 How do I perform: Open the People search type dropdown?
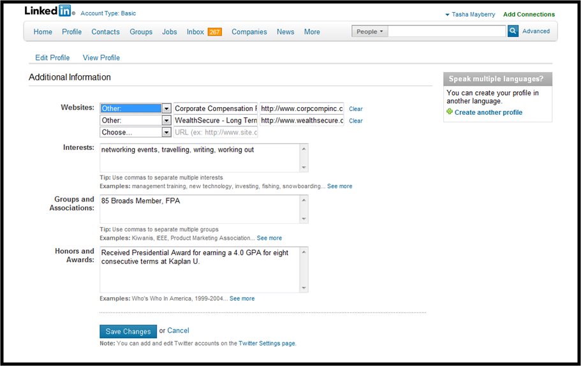[x=370, y=31]
